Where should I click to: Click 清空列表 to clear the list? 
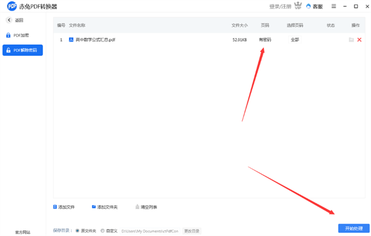(x=146, y=207)
